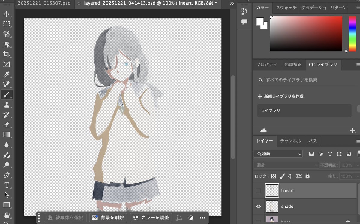Select the Object Selection tool
Image resolution: width=360 pixels, height=224 pixels.
click(6, 44)
